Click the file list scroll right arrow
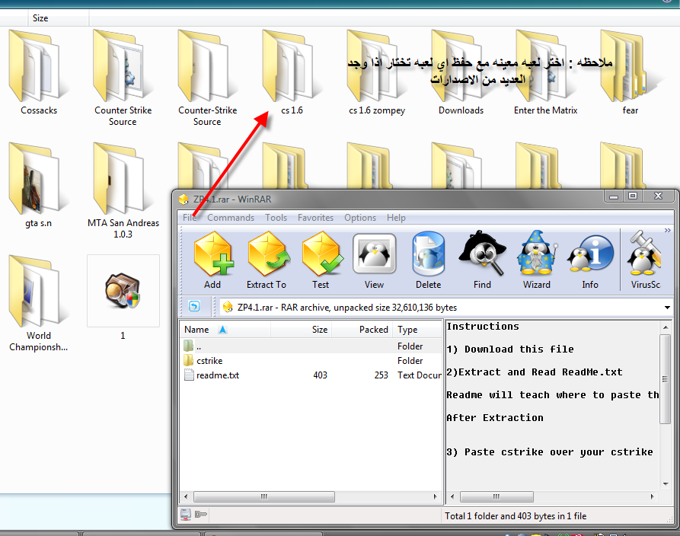 tap(436, 496)
